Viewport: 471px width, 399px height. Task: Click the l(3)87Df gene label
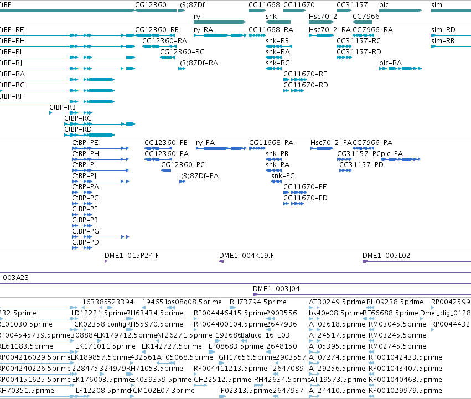[191, 5]
